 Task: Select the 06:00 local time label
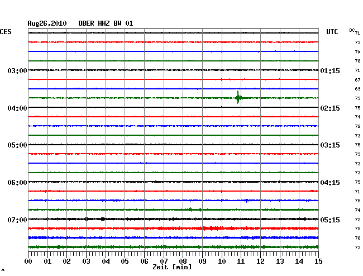pos(17,183)
